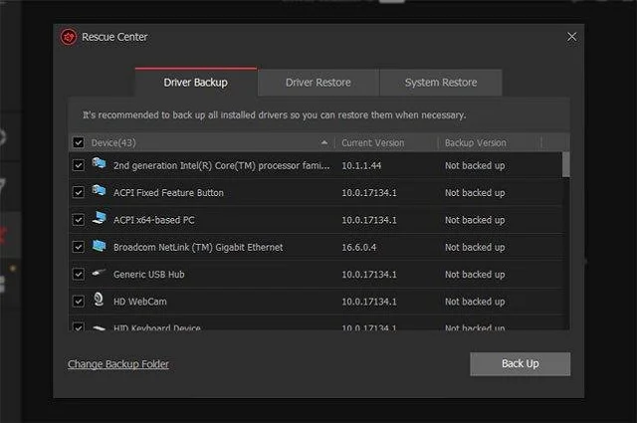
Task: Select the Broadcom NetLink (TM) Gigabit Ethernet row text
Action: pyautogui.click(x=198, y=247)
